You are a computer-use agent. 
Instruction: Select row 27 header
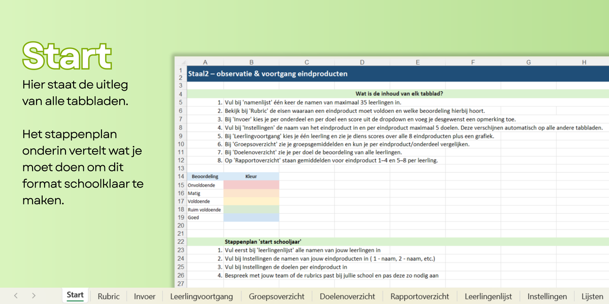point(180,284)
